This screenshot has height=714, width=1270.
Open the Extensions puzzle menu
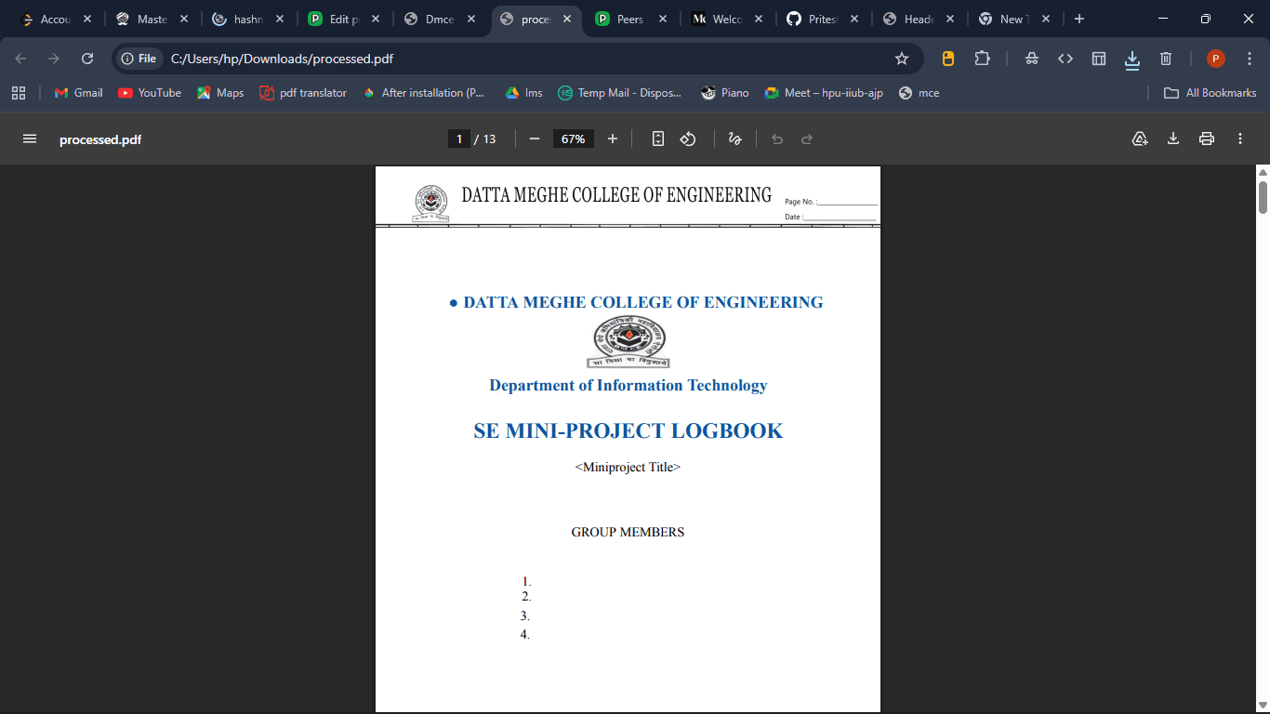(x=982, y=59)
